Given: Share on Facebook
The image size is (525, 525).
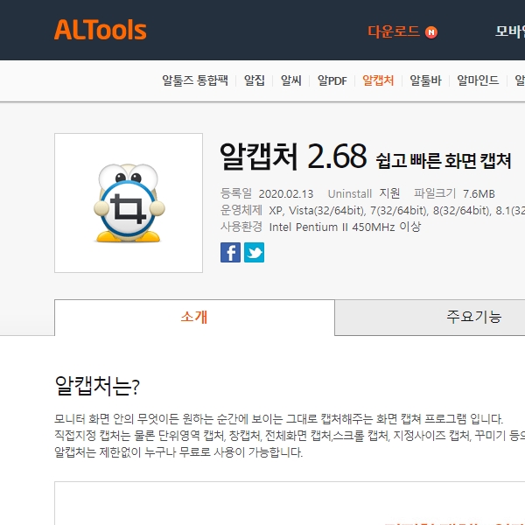Looking at the screenshot, I should (230, 253).
